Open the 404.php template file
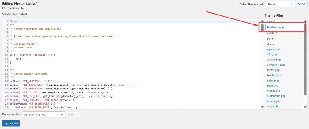The image size is (309, 129). coord(272,54)
